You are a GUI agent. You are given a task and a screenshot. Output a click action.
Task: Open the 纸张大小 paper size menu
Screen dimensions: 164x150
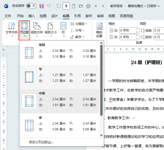point(51,30)
